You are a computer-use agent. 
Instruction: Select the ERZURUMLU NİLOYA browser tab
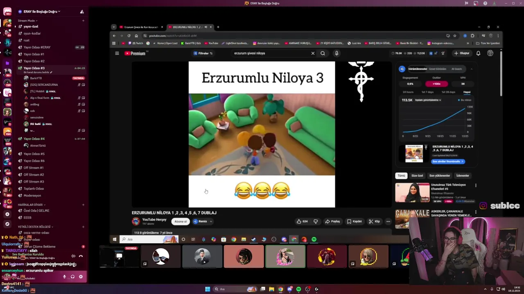190,27
